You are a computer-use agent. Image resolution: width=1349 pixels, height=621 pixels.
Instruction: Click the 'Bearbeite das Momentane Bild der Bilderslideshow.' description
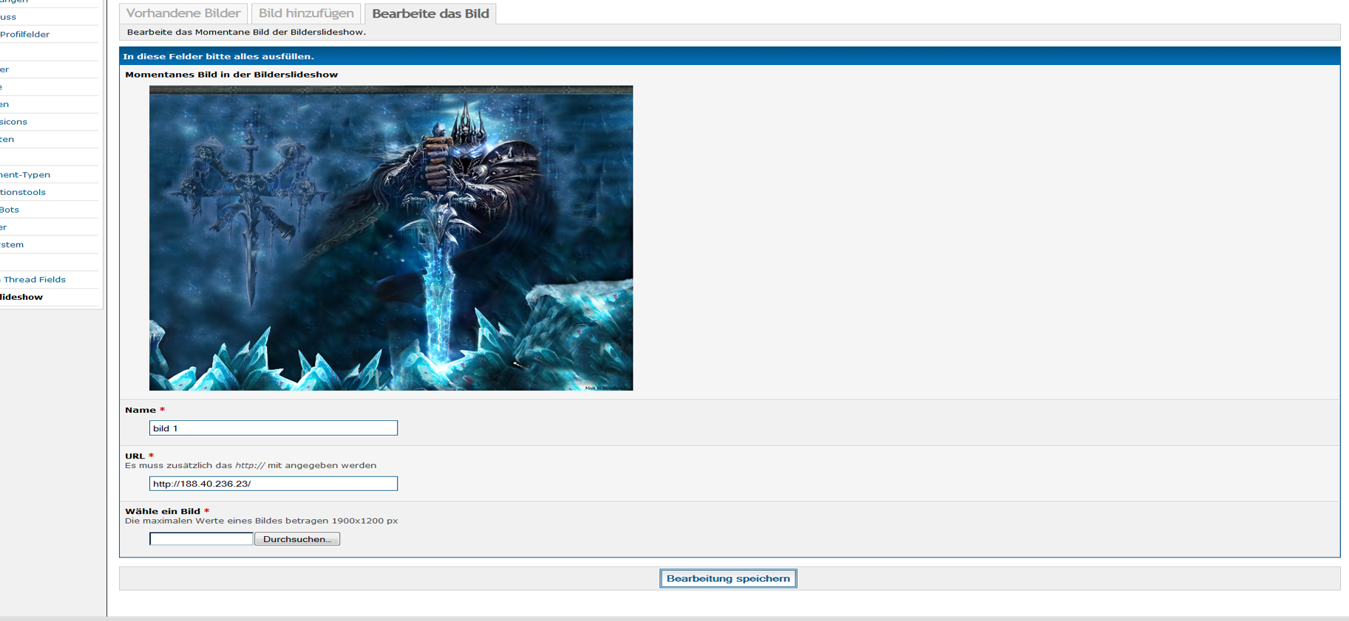click(246, 32)
